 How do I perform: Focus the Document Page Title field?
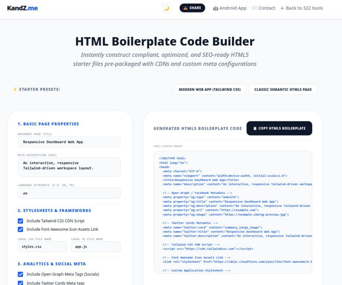click(x=69, y=142)
